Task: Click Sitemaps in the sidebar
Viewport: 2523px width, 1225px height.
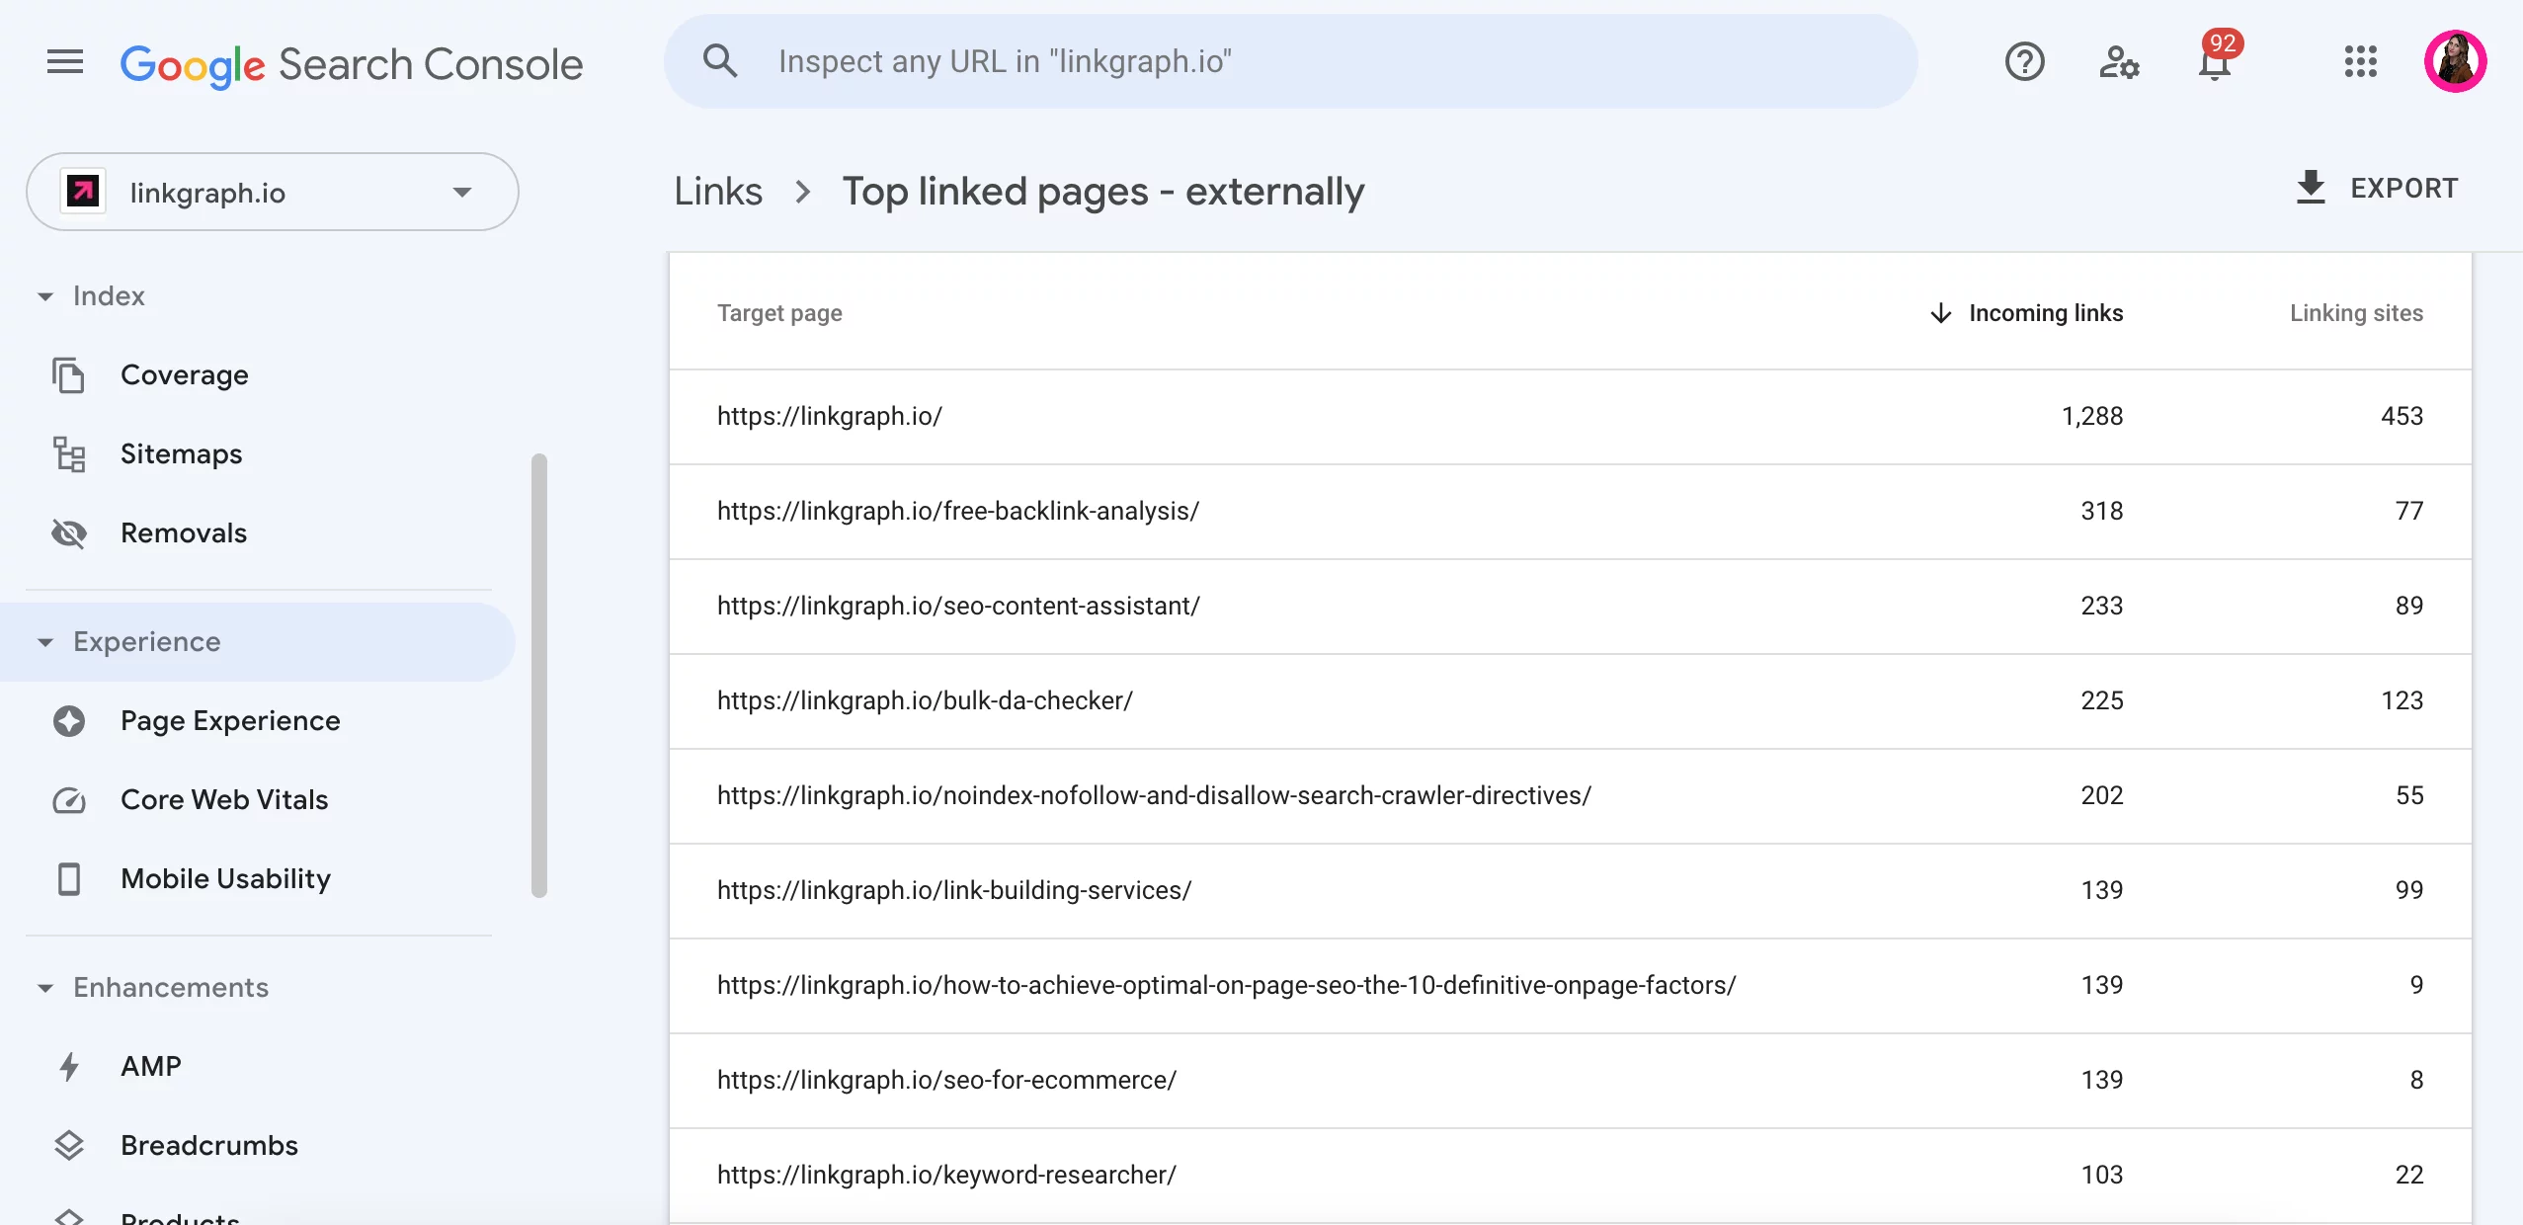Action: (182, 452)
